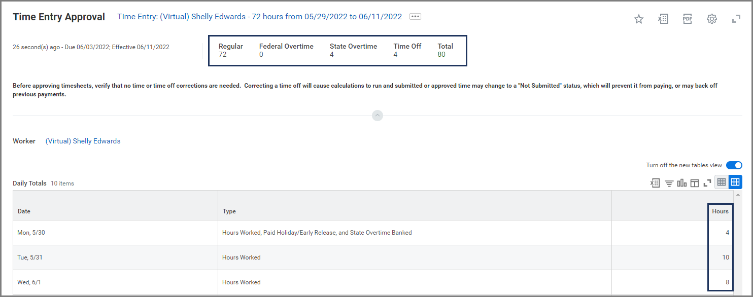Switch to compact list table view
Screen dimensions: 753x297
click(x=722, y=182)
